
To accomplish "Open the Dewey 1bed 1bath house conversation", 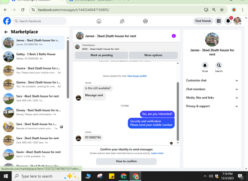I will (x=33, y=112).
